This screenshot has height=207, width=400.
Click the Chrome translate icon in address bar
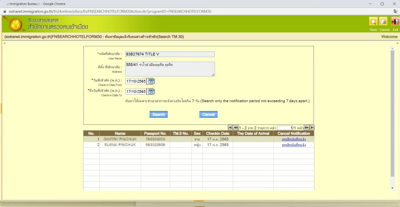395,11
